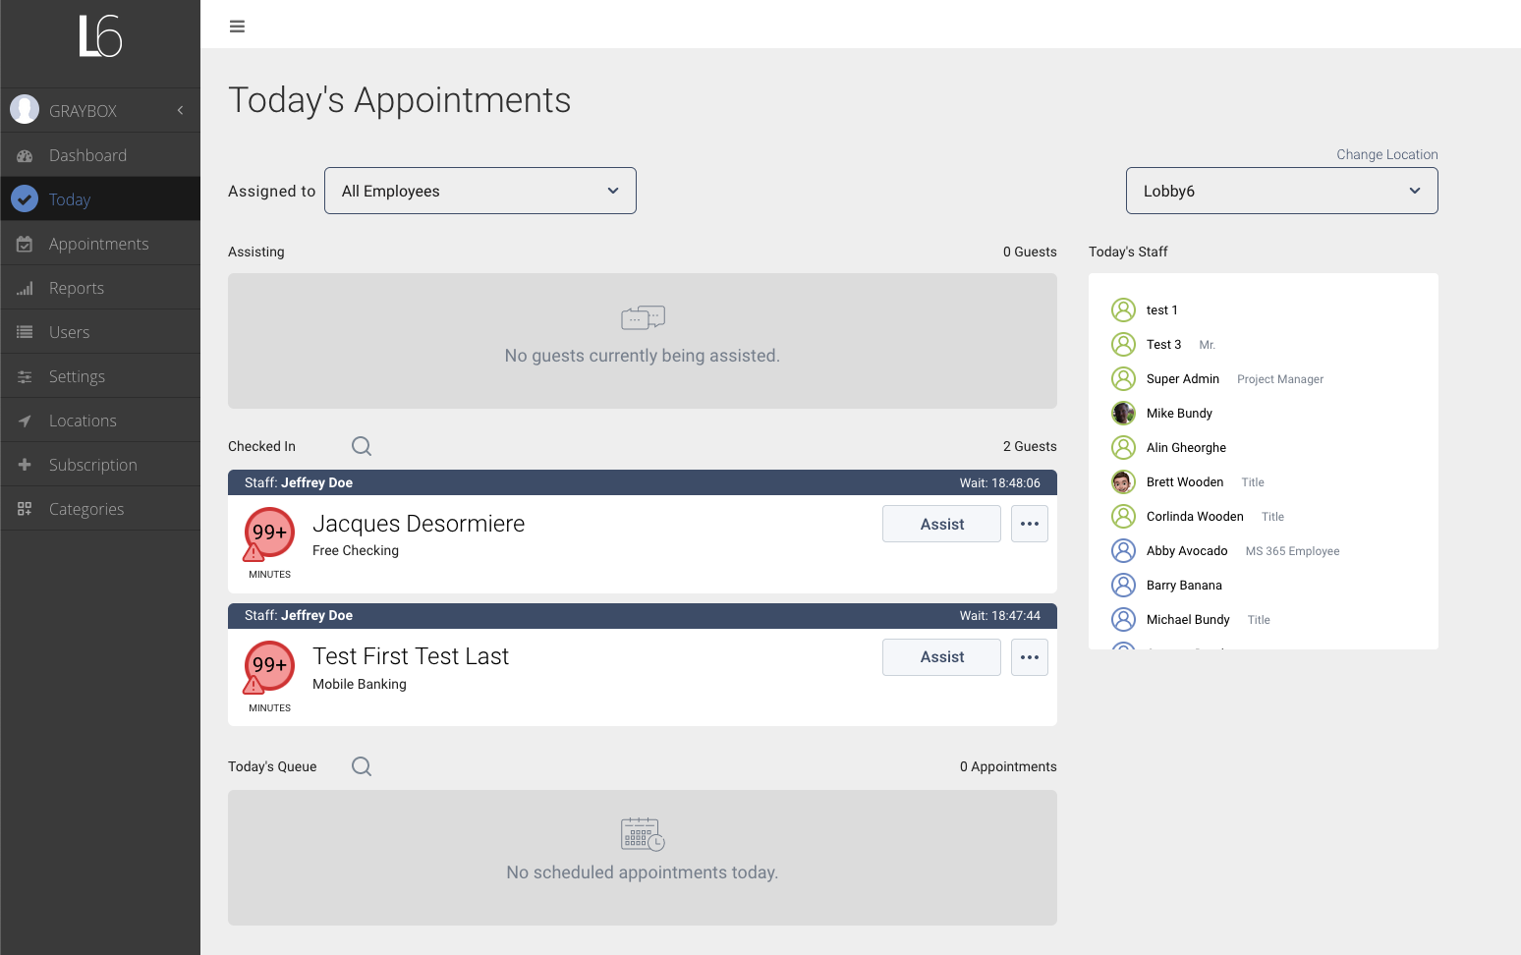Click the 99+ wait badge for Test First Test Last
The width and height of the screenshot is (1521, 955).
tap(269, 666)
